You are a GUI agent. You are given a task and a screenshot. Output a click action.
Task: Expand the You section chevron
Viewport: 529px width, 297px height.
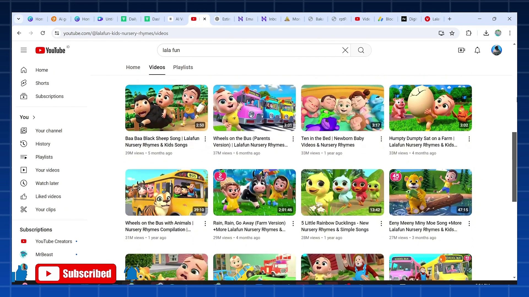(34, 117)
